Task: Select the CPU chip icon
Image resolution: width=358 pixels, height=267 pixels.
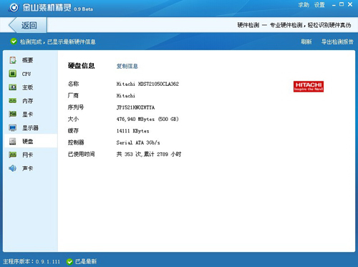Action: [x=13, y=74]
